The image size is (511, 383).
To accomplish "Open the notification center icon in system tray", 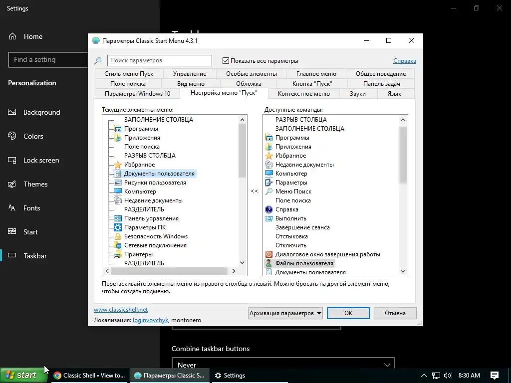I will click(x=495, y=375).
